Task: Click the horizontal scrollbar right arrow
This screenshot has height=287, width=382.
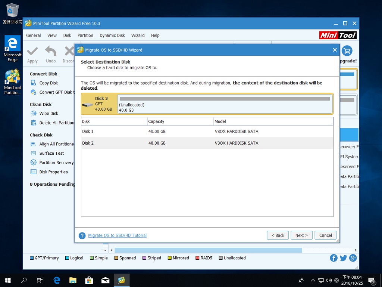Action: click(x=356, y=250)
